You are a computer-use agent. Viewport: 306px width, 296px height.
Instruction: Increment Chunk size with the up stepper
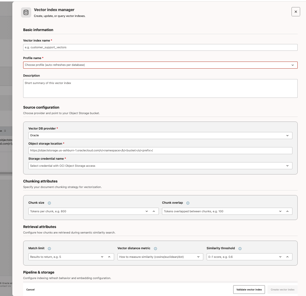tap(154, 211)
